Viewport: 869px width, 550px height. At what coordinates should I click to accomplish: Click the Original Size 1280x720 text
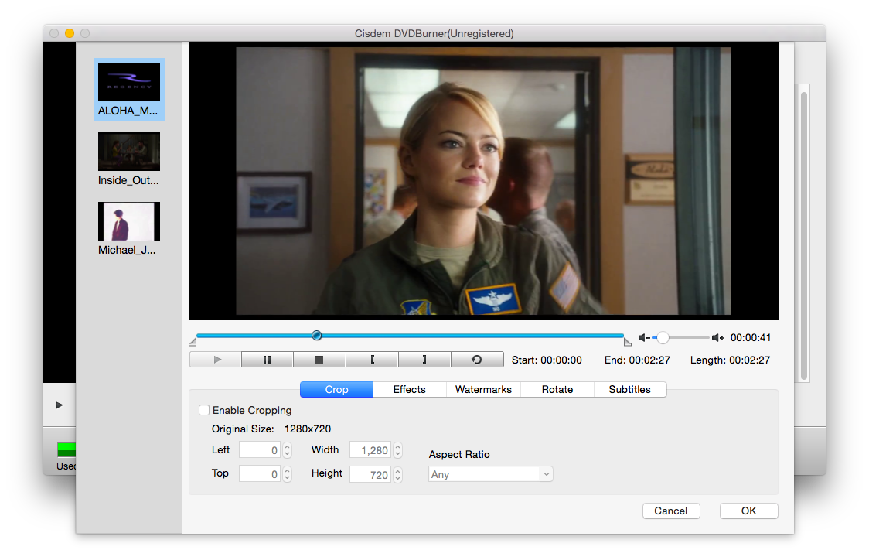[x=271, y=429]
